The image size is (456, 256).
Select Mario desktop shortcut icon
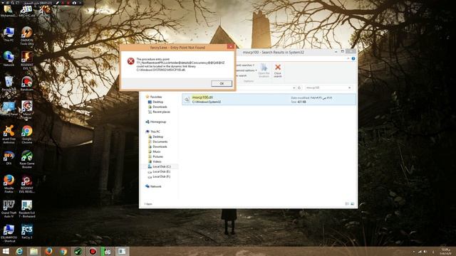pos(27,110)
